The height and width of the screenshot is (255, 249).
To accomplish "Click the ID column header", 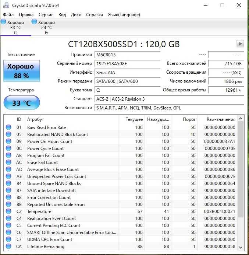I will coord(19,119).
